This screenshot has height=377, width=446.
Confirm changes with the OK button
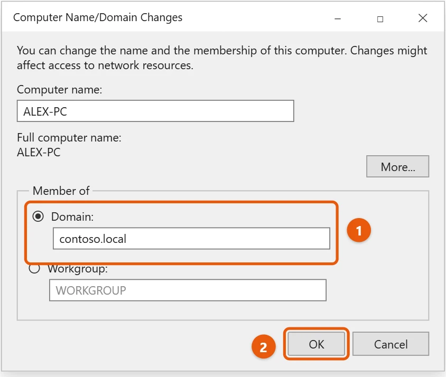click(x=317, y=344)
